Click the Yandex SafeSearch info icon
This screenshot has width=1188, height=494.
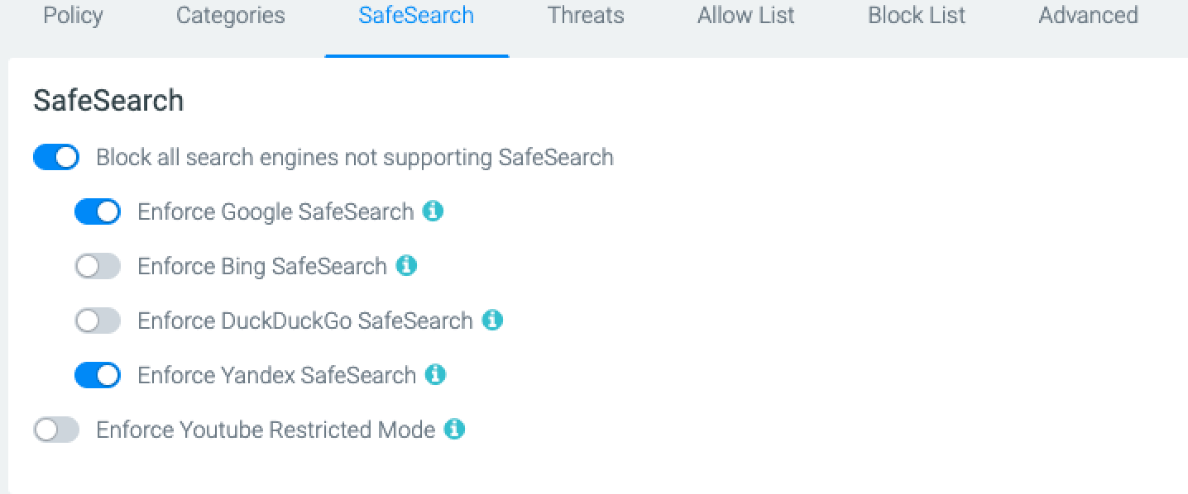coord(435,375)
